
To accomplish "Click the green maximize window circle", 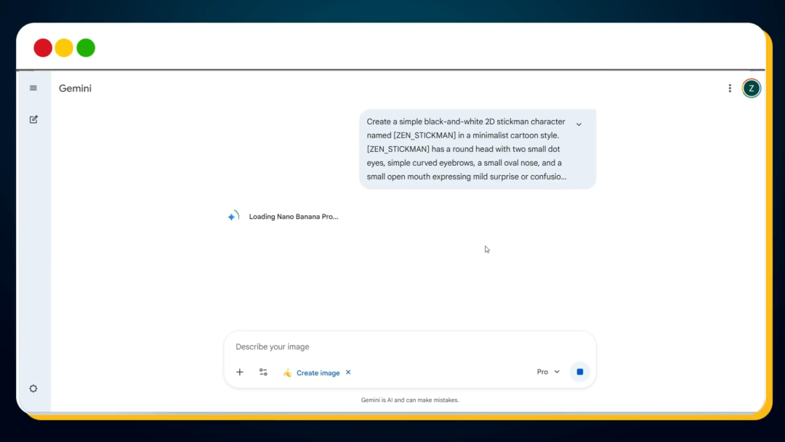I will (86, 48).
